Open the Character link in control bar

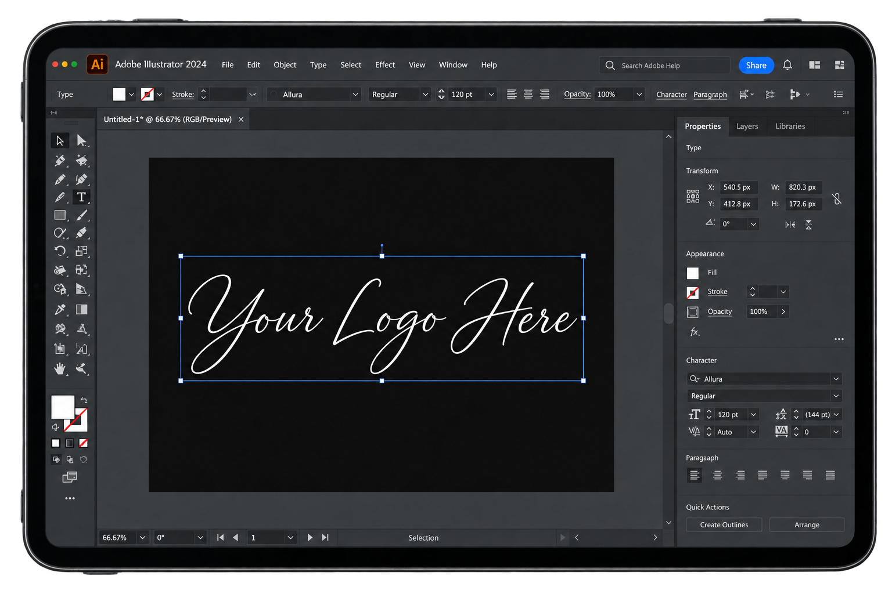(671, 95)
